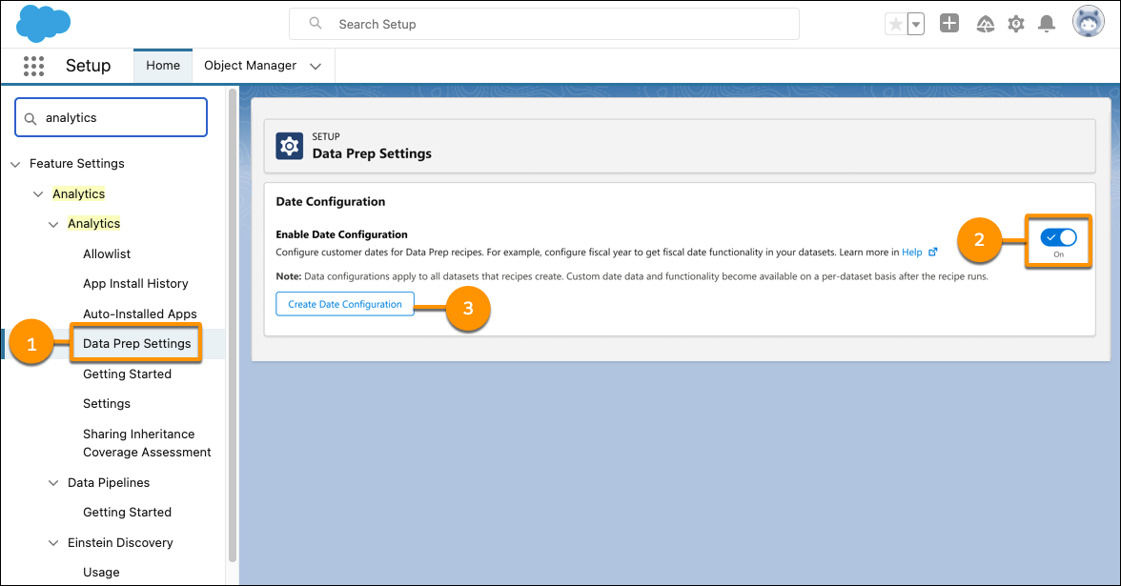This screenshot has height=586, width=1121.
Task: Click the Salesforce cloud logo
Action: pos(44,23)
